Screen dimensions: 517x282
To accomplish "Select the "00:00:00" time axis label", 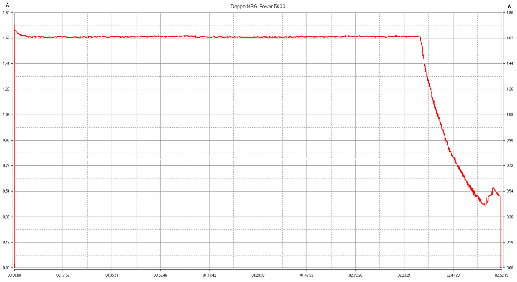I will [x=14, y=275].
